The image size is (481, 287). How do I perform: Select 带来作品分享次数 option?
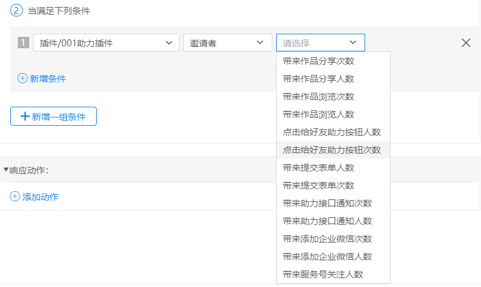point(333,61)
